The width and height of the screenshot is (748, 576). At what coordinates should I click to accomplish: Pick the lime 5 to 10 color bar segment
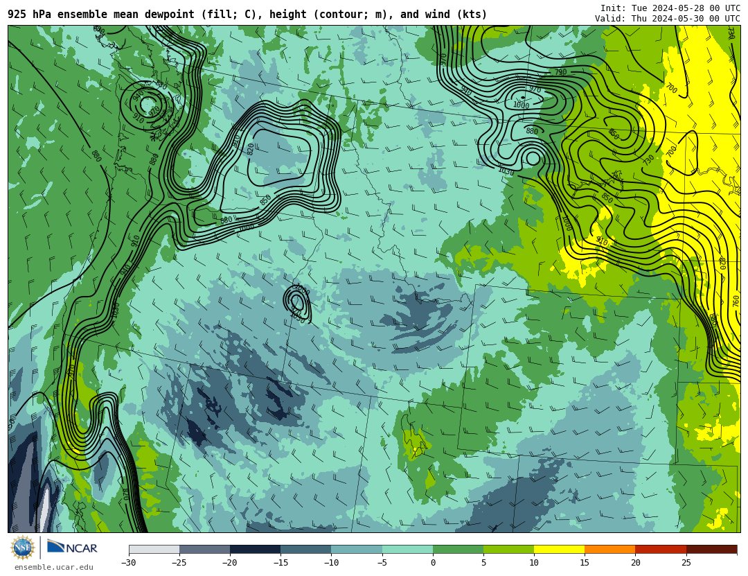click(x=508, y=549)
